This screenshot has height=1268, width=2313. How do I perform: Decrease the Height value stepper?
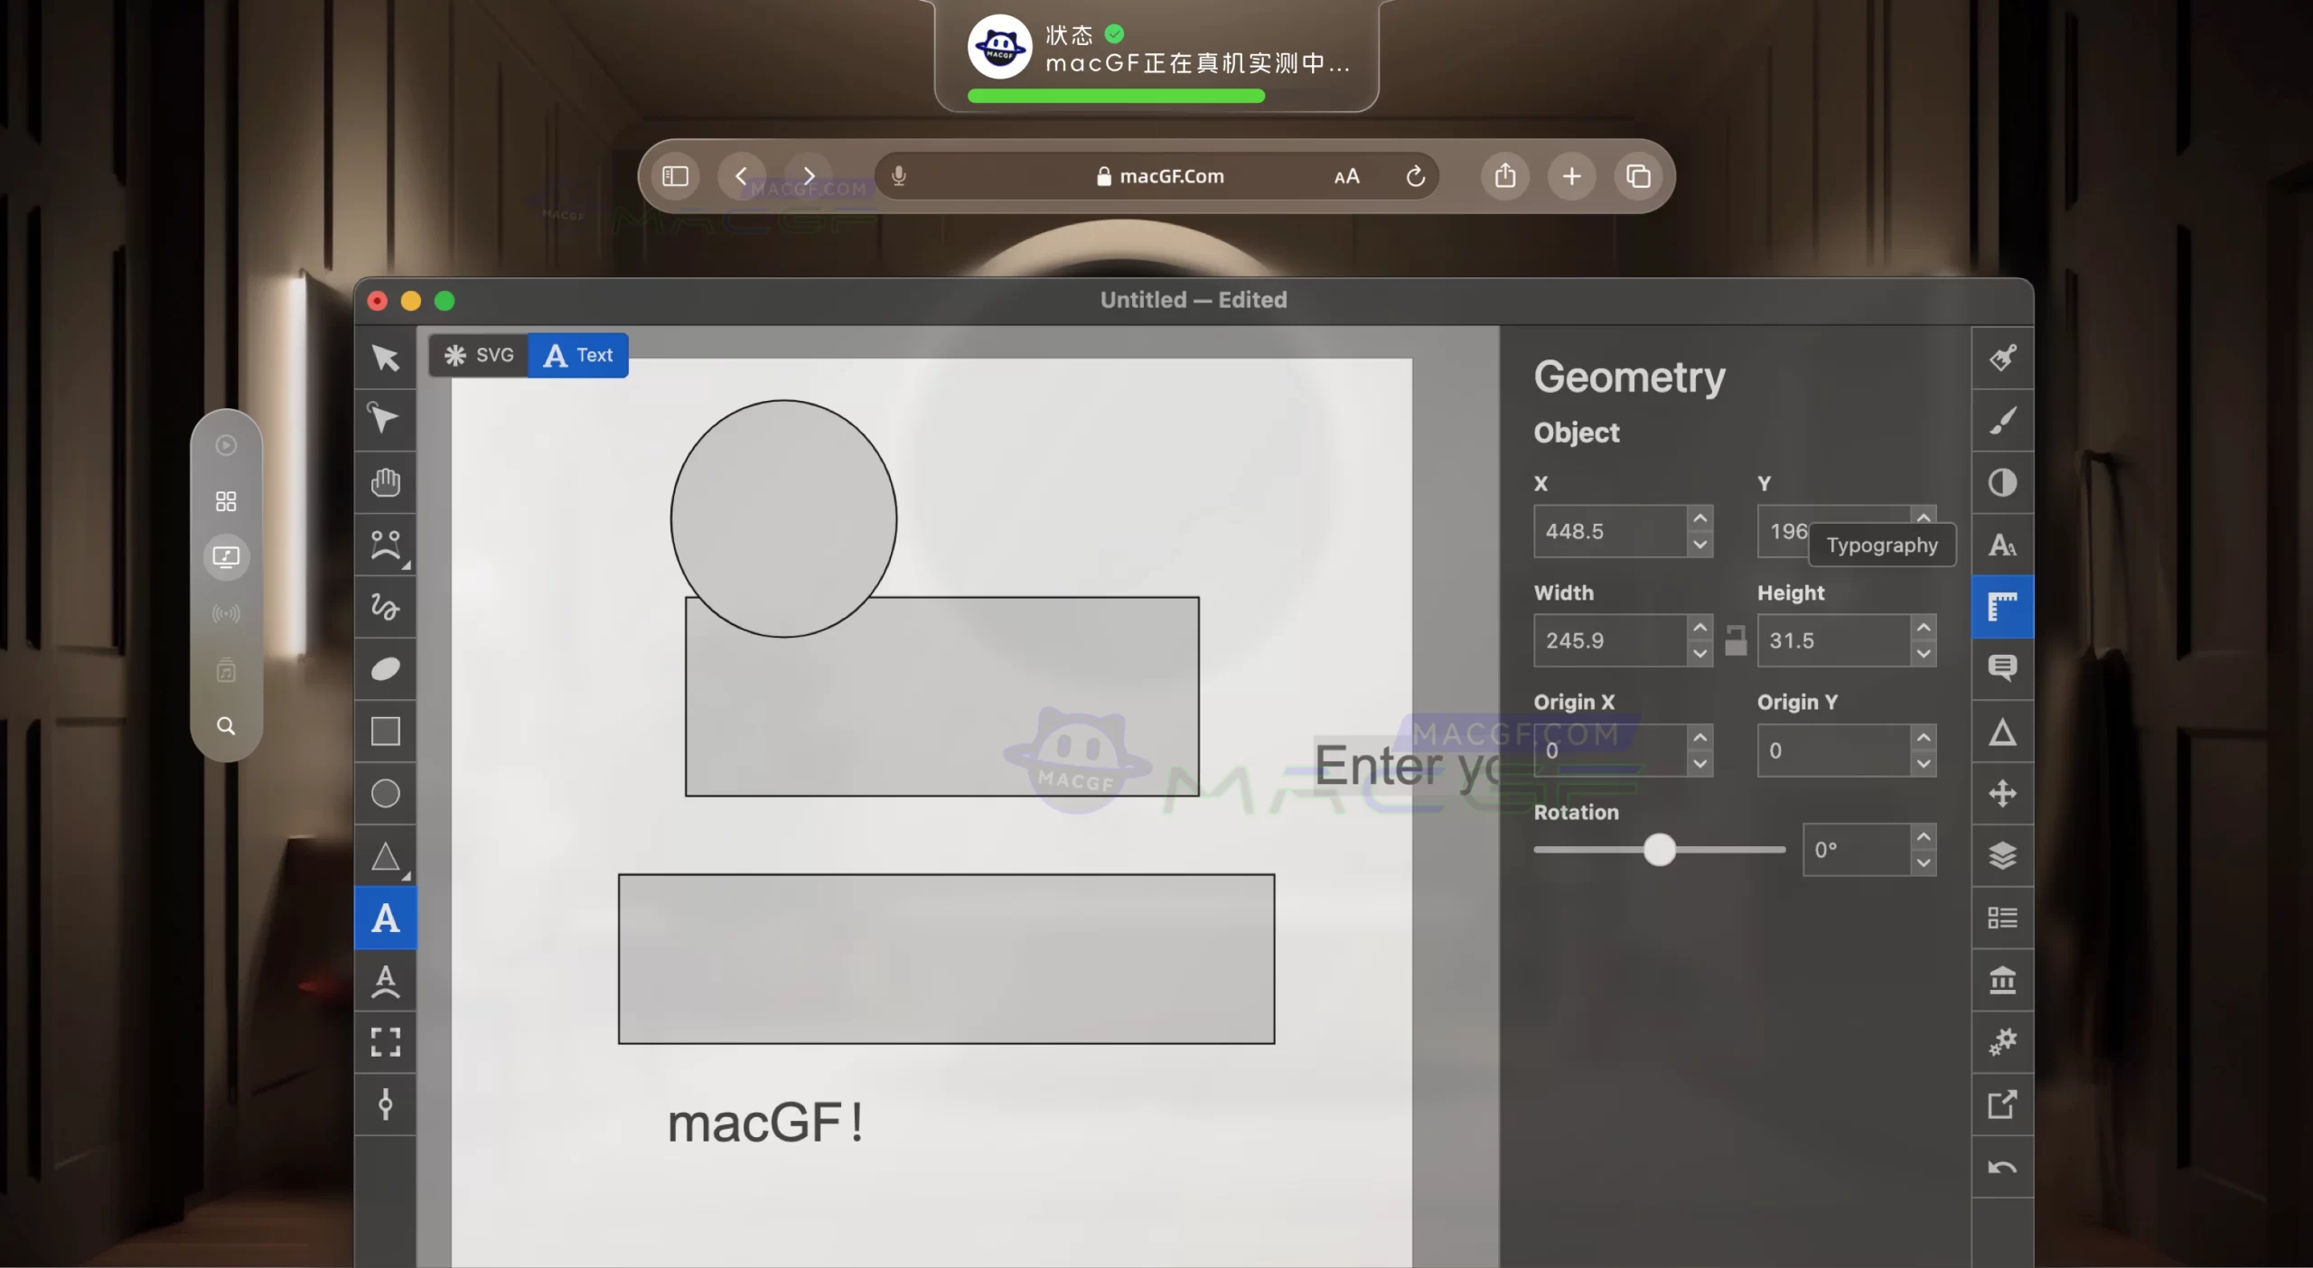(1924, 653)
